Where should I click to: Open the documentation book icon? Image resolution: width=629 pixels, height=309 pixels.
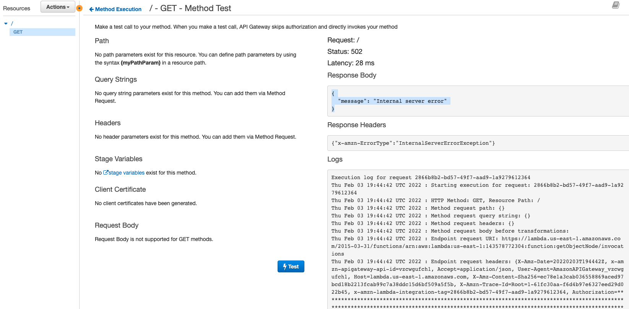(616, 5)
